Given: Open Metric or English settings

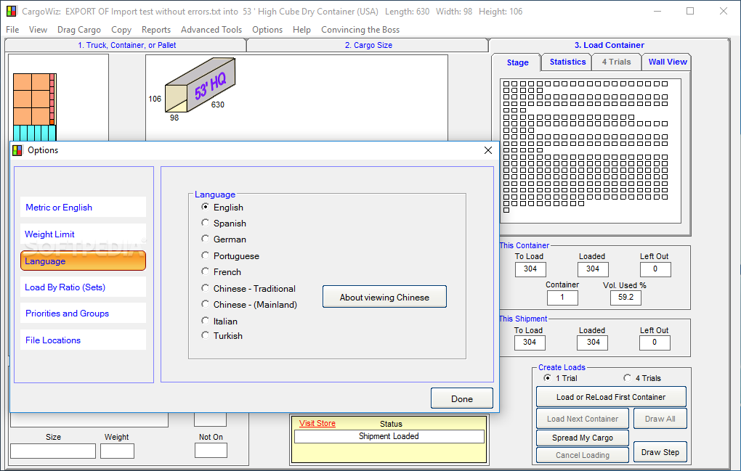Looking at the screenshot, I should (83, 207).
